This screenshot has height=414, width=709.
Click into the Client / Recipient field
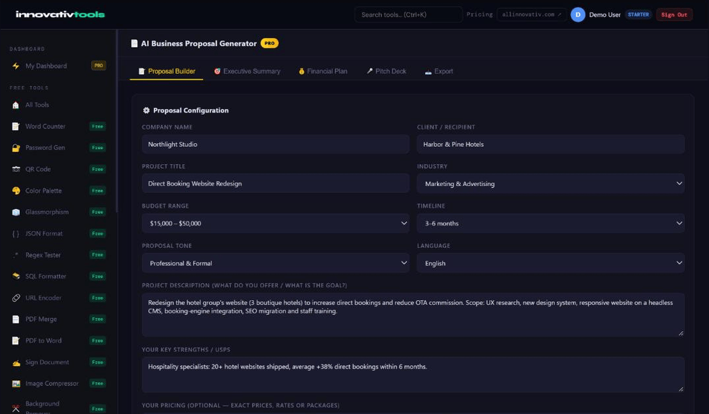(x=551, y=144)
